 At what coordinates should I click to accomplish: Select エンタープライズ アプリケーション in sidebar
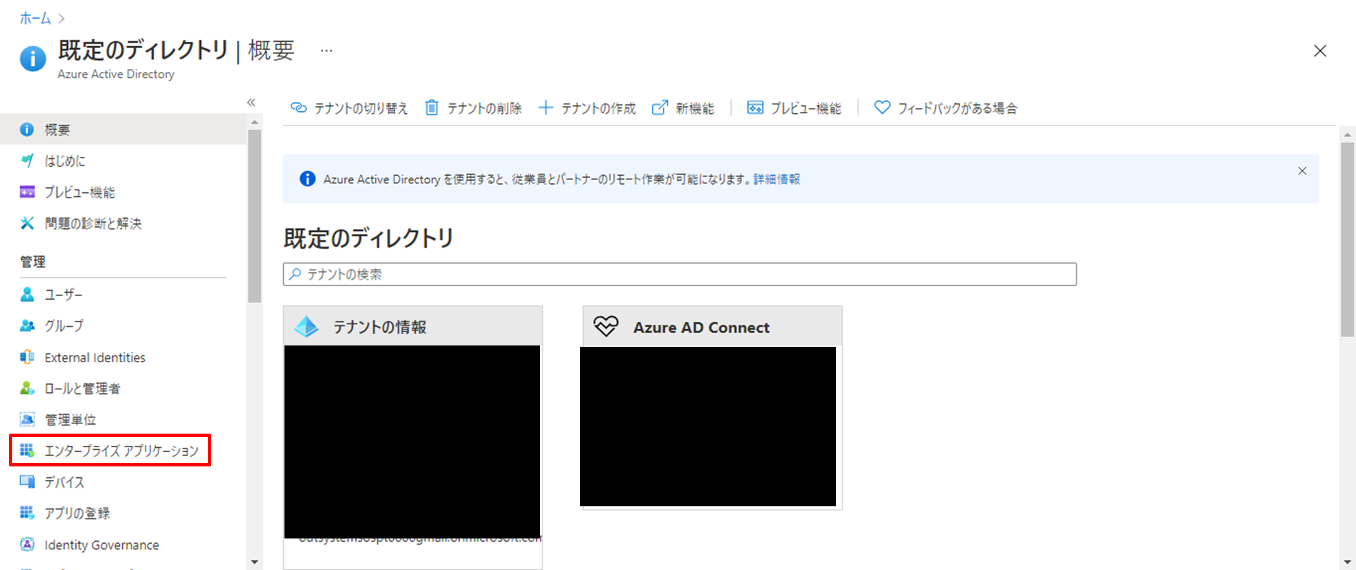coord(121,450)
